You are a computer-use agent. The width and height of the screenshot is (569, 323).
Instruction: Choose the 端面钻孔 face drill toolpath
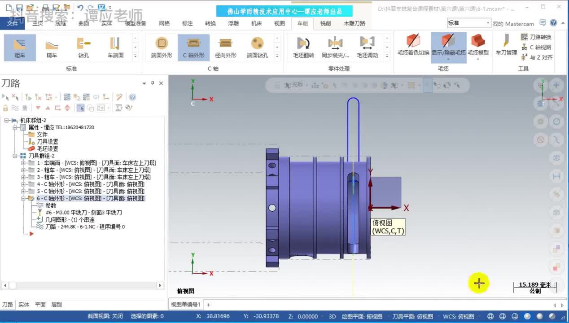tap(257, 48)
